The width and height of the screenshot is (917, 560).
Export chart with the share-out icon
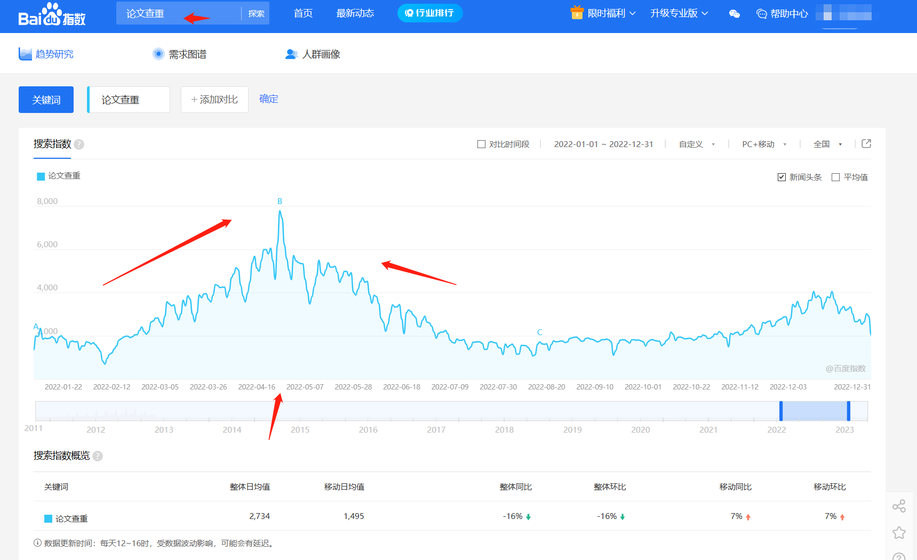tap(866, 144)
